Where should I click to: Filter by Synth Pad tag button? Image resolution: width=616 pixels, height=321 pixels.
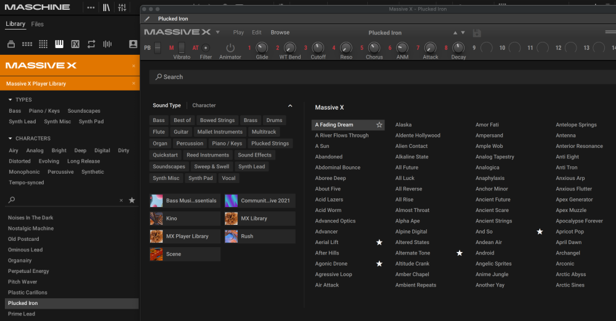(x=200, y=178)
